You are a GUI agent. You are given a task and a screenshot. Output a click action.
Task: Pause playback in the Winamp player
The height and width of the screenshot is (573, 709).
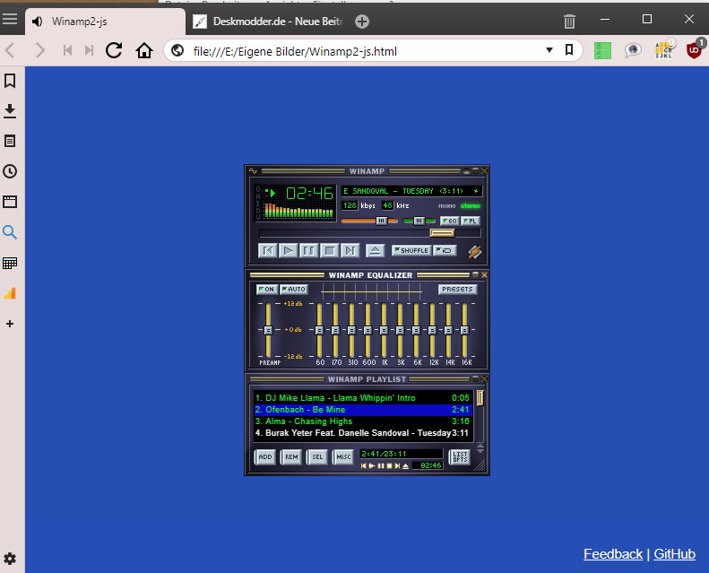[x=309, y=250]
